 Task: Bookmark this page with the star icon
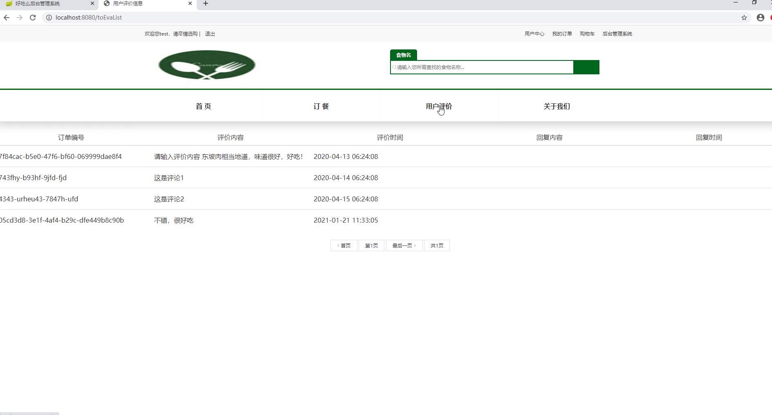[744, 18]
